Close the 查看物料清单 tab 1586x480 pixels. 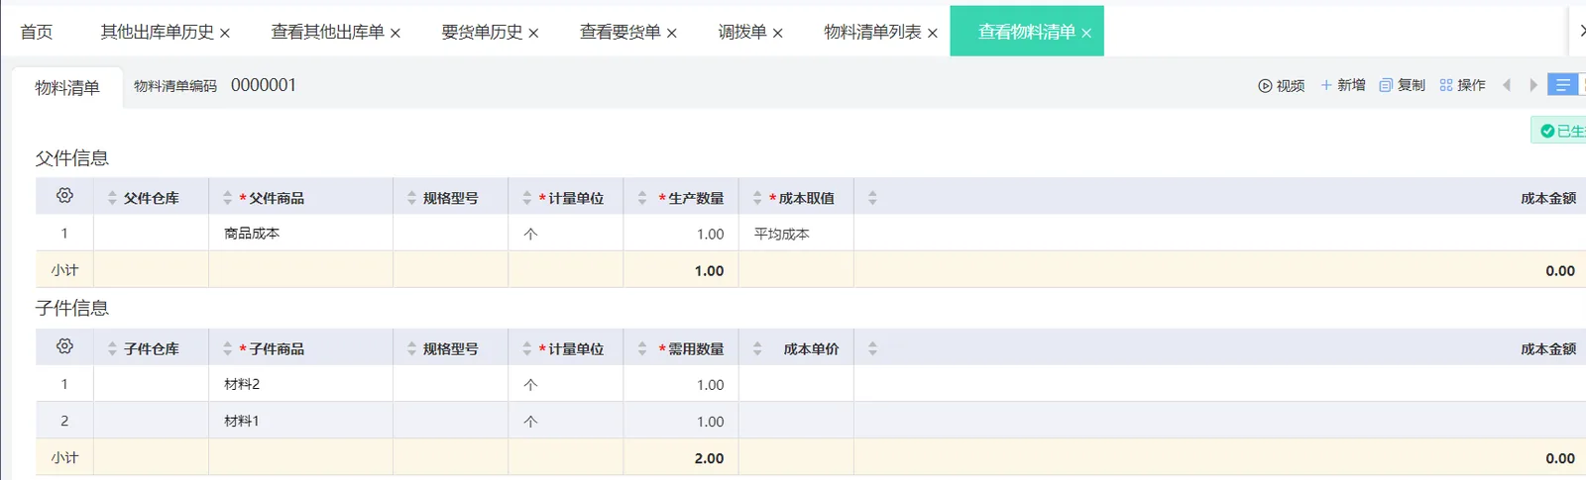(1086, 34)
